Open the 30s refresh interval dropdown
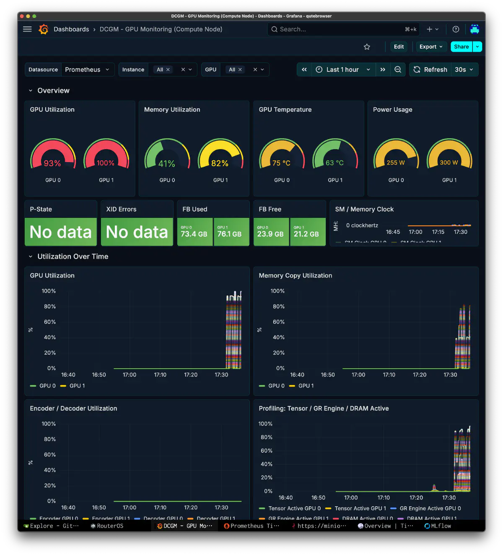Image resolution: width=503 pixels, height=555 pixels. click(464, 70)
